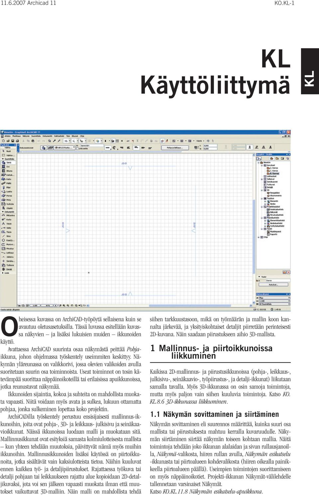This screenshot has height=495, width=319.
Task: Select the Valinta marquee tool
Action: coord(8,155)
